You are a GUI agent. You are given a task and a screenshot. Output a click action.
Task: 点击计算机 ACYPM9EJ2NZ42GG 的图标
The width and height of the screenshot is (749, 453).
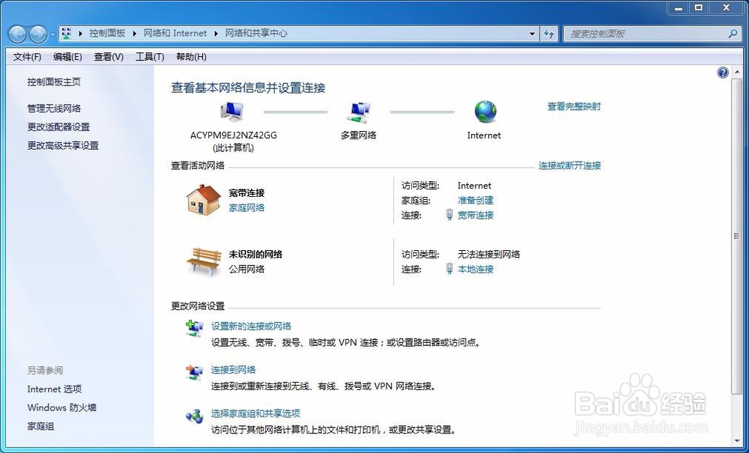click(x=231, y=109)
